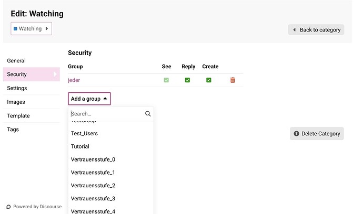Select Vertrauensstufe_4 group option

(111, 210)
